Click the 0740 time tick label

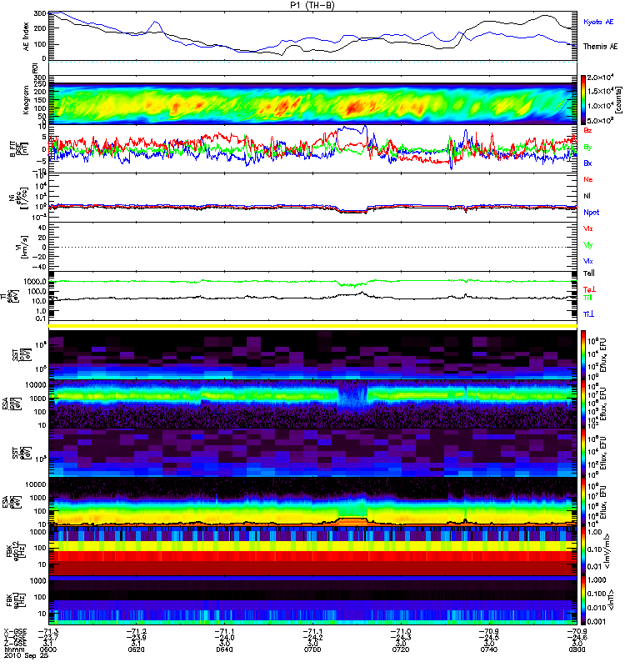click(489, 649)
